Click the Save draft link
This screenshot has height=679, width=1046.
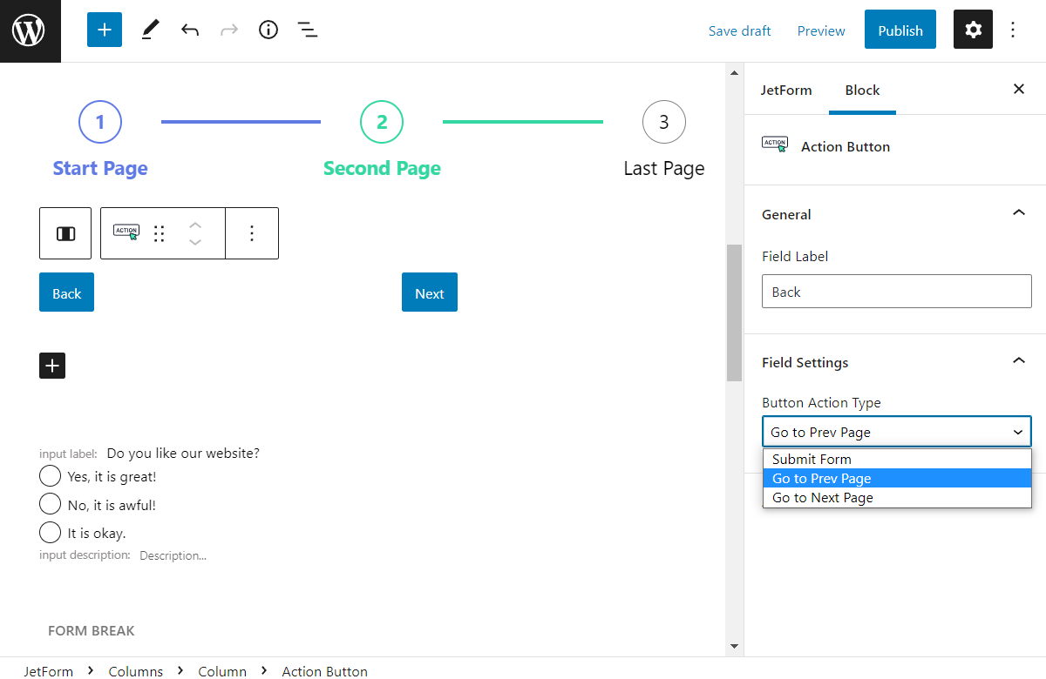point(739,30)
